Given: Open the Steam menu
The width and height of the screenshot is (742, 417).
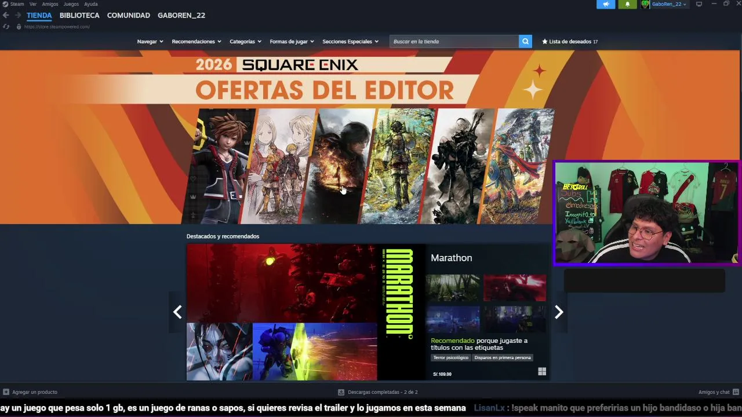Looking at the screenshot, I should pos(17,4).
